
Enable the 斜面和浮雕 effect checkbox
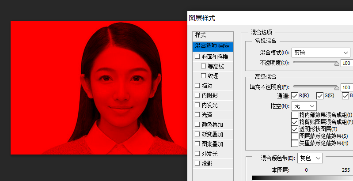(x=197, y=57)
